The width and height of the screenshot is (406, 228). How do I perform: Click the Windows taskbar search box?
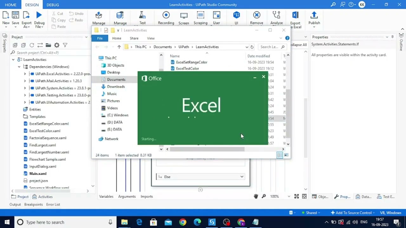click(65, 222)
